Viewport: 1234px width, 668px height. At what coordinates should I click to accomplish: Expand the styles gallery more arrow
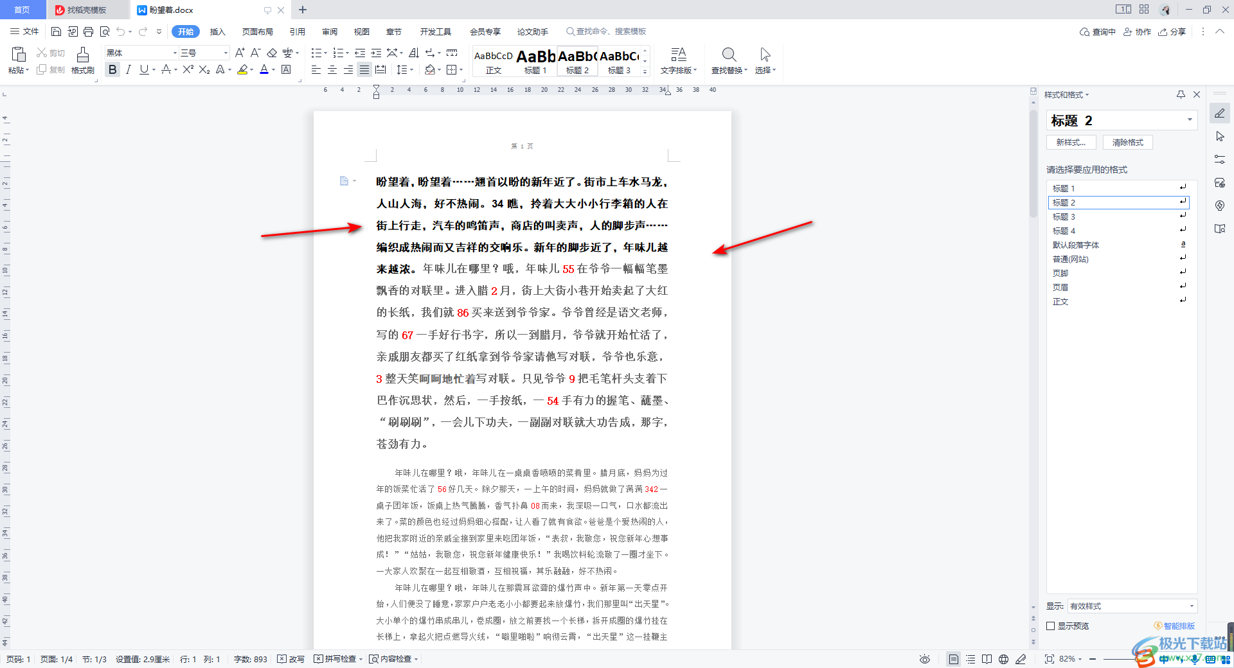click(x=645, y=72)
